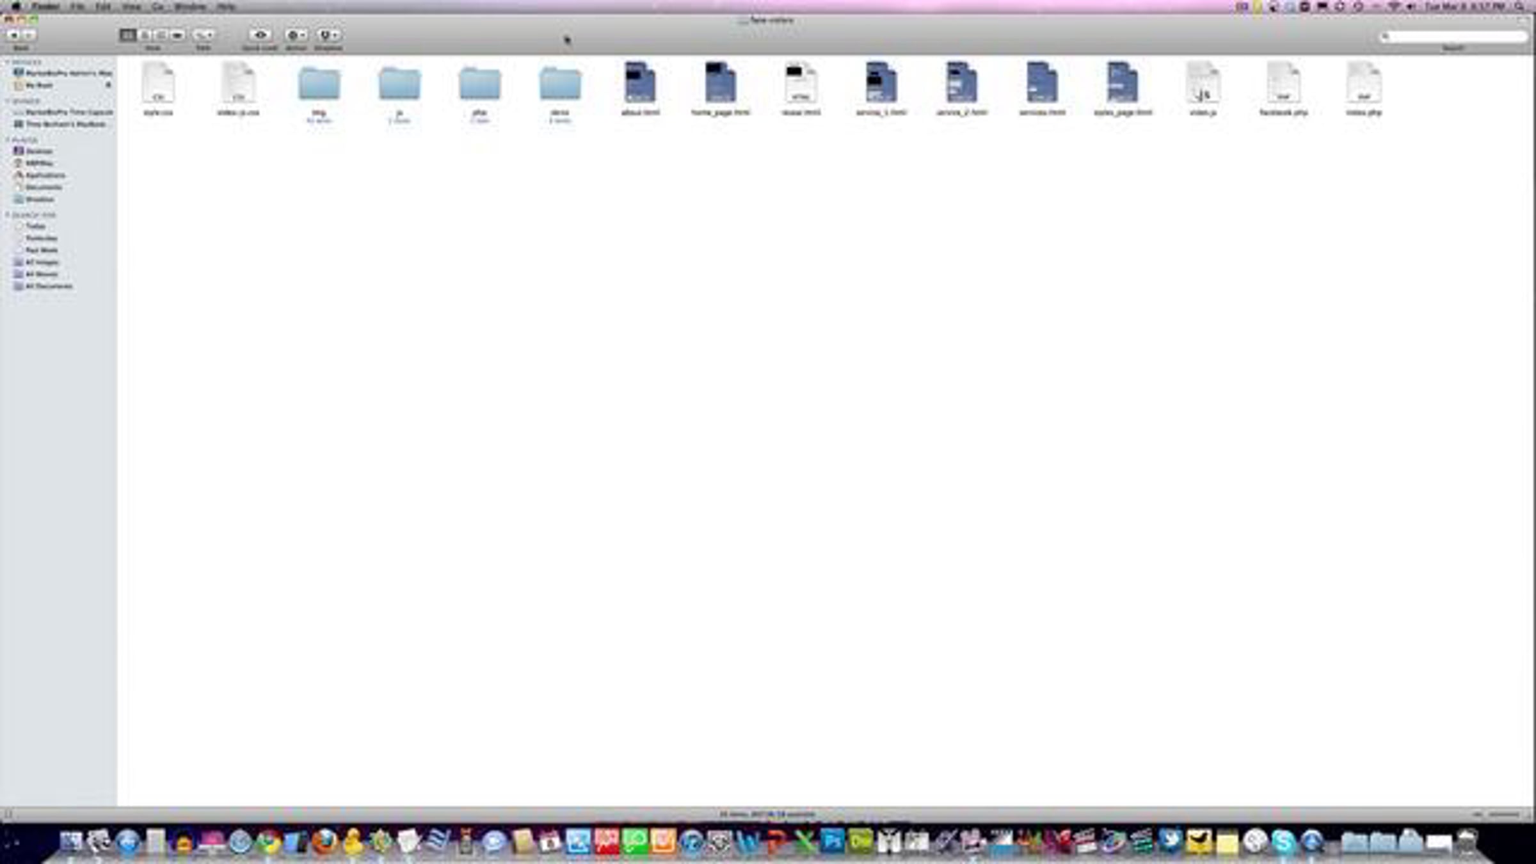Open the Go menu
The width and height of the screenshot is (1536, 864).
[157, 6]
